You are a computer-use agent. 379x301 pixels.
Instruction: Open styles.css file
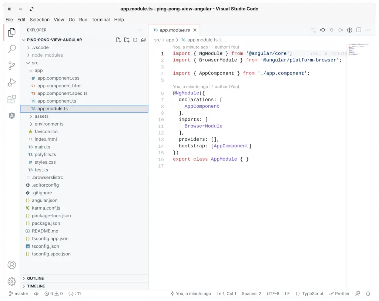point(84,162)
